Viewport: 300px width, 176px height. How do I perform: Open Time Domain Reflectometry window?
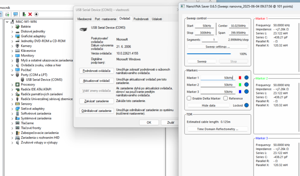(217, 129)
